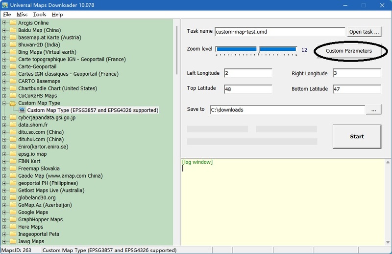Open the Tools menu
Viewport: 392px width, 254px height.
39,15
